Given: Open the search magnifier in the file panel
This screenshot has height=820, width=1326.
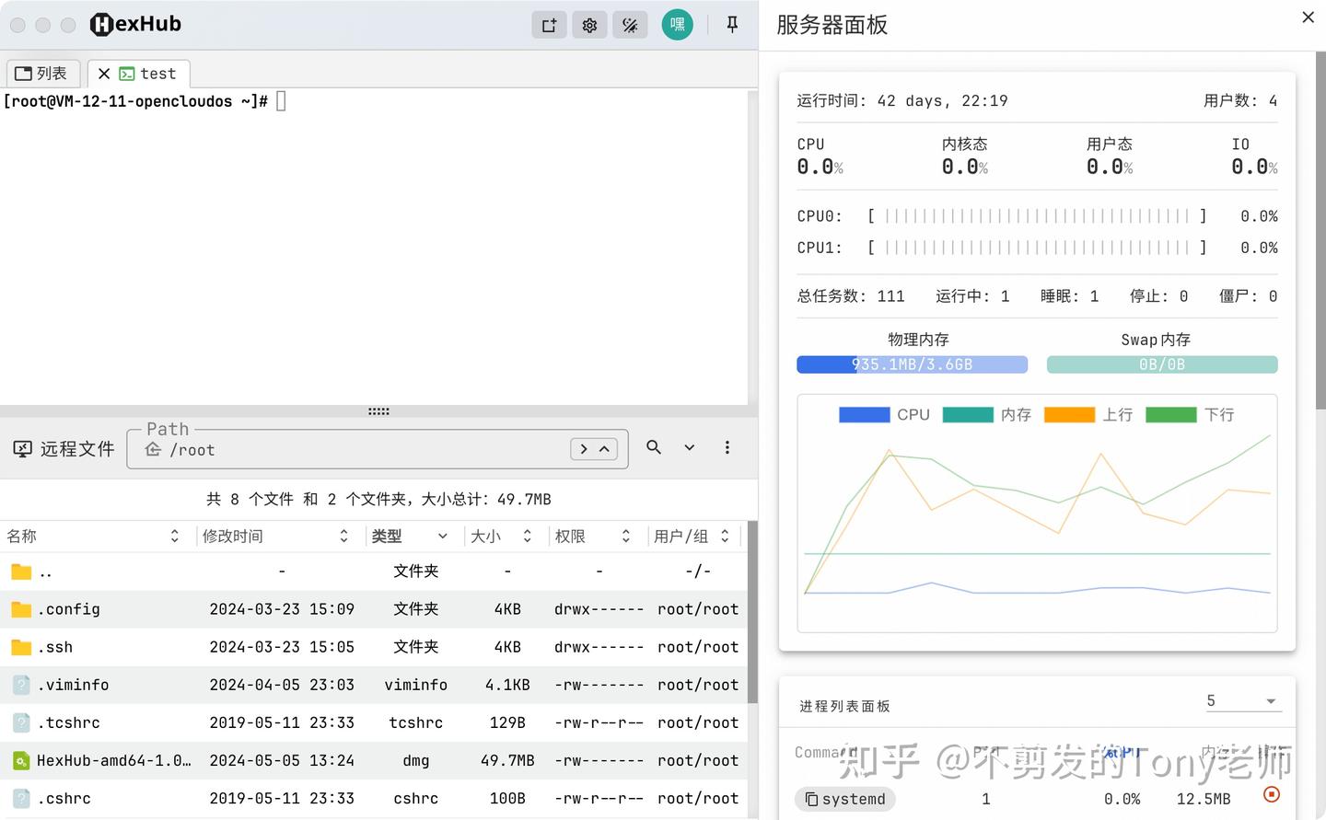Looking at the screenshot, I should (x=654, y=447).
